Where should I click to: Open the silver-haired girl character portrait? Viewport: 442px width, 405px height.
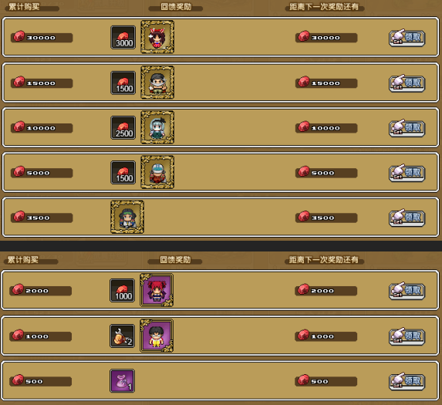pyautogui.click(x=157, y=127)
